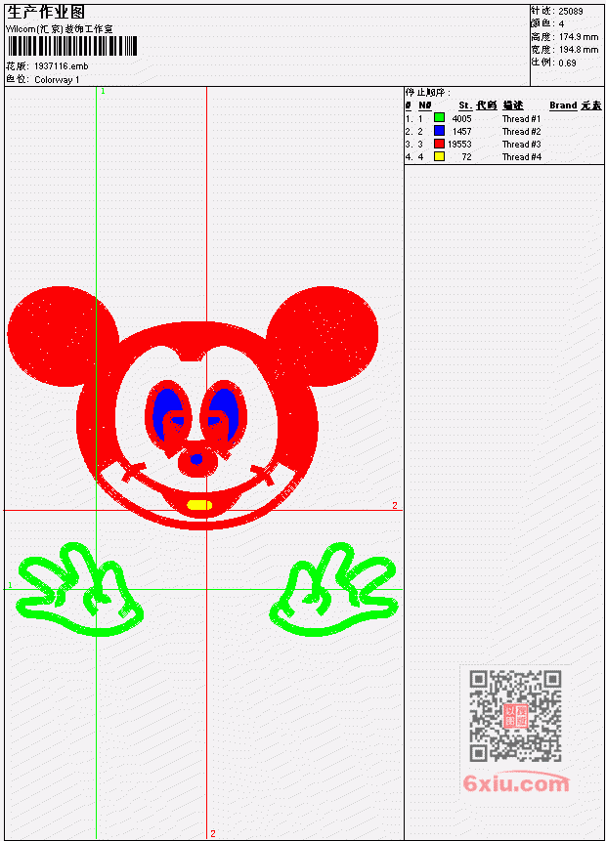The width and height of the screenshot is (606, 841).
Task: Click the barcode under the studio name
Action: point(72,47)
